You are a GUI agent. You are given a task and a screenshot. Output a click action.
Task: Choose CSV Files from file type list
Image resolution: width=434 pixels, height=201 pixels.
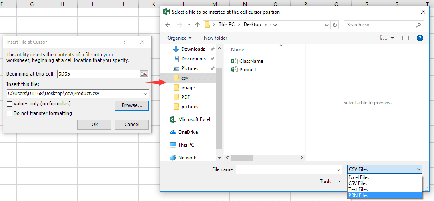coord(385,183)
